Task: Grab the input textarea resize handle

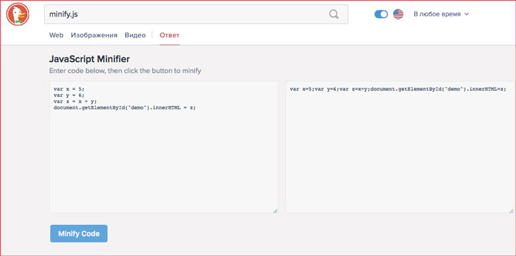Action: (275, 211)
